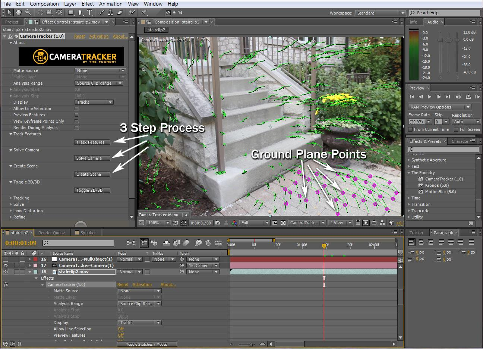Screen dimensions: 483x349
Task: Check Render During Analysis
Action: click(x=76, y=128)
